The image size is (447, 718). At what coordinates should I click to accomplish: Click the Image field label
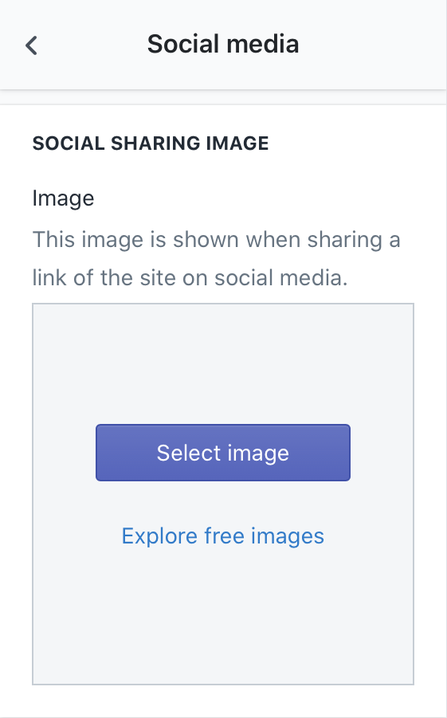pos(63,198)
